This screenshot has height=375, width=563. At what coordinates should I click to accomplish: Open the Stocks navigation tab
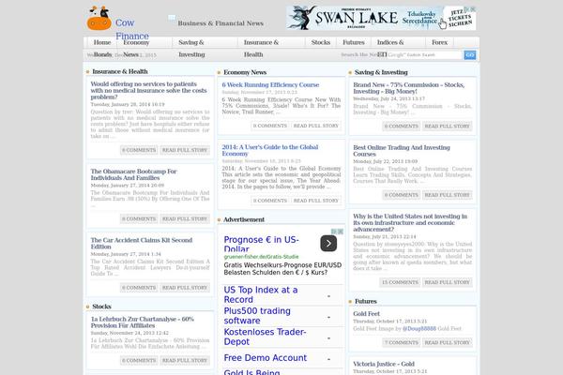click(321, 43)
